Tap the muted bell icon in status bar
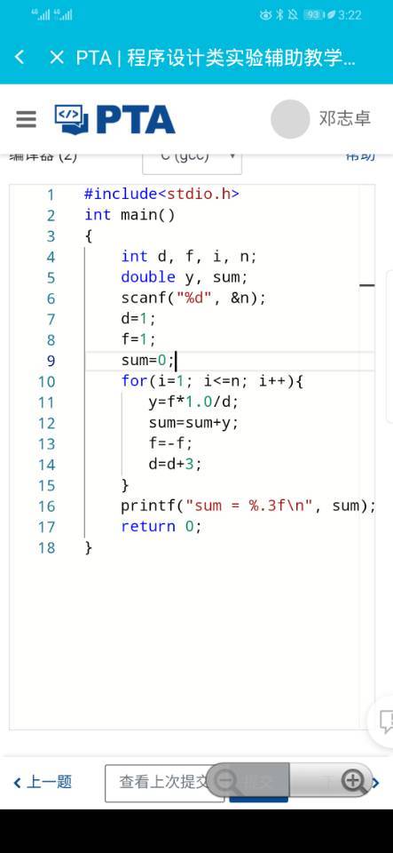The width and height of the screenshot is (393, 853). [x=293, y=15]
